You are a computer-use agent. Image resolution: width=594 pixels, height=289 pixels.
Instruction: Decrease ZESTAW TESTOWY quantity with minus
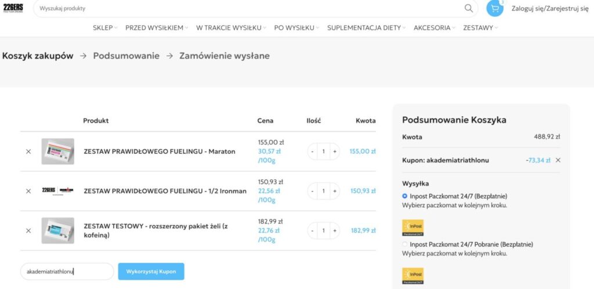tap(312, 230)
